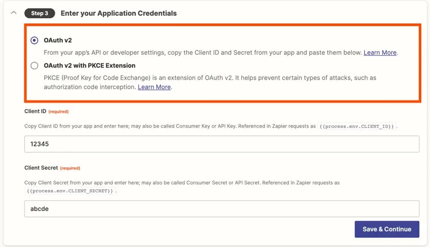
Task: Select OAuth v2 with PKCE Extension radio
Action: point(34,65)
